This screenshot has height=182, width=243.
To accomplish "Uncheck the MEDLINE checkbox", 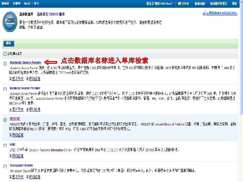I will (5, 120).
